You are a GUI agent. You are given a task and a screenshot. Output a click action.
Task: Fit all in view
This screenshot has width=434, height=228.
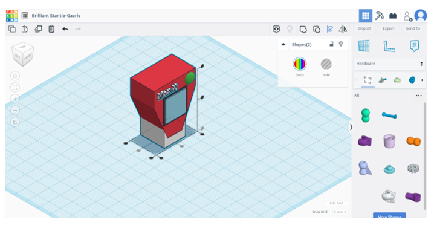(x=15, y=87)
